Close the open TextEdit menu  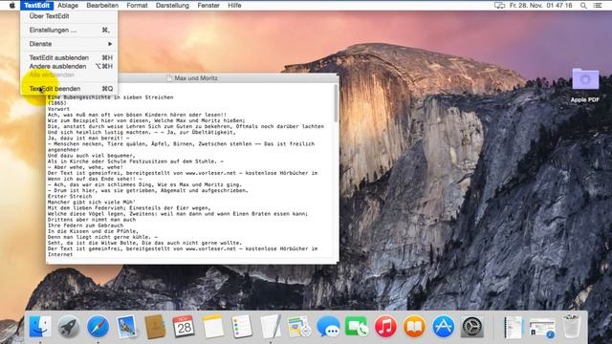[36, 6]
